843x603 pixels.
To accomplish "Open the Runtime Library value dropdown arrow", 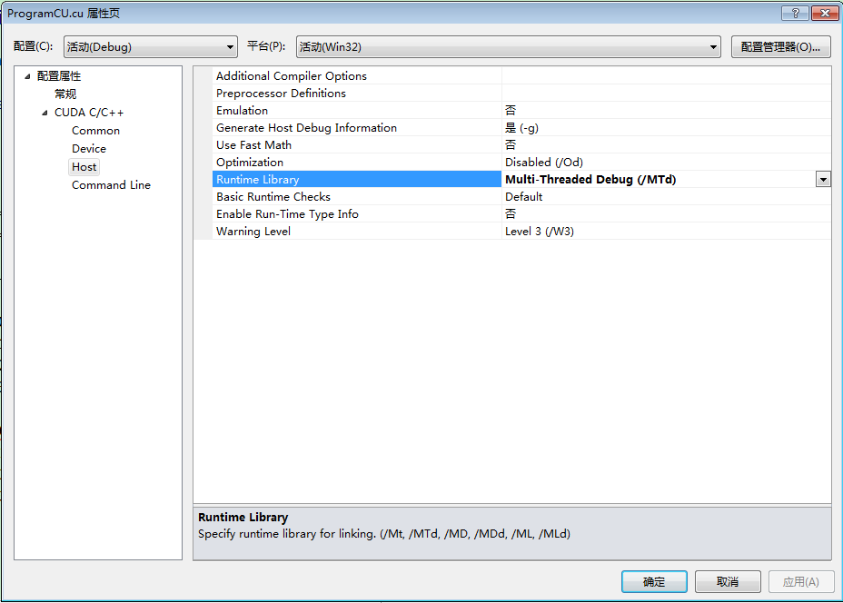I will 823,180.
